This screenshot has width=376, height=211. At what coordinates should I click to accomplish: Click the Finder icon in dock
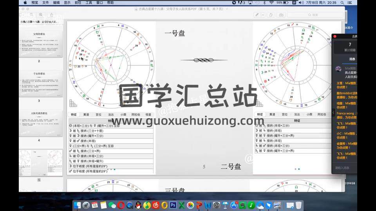tap(77, 205)
